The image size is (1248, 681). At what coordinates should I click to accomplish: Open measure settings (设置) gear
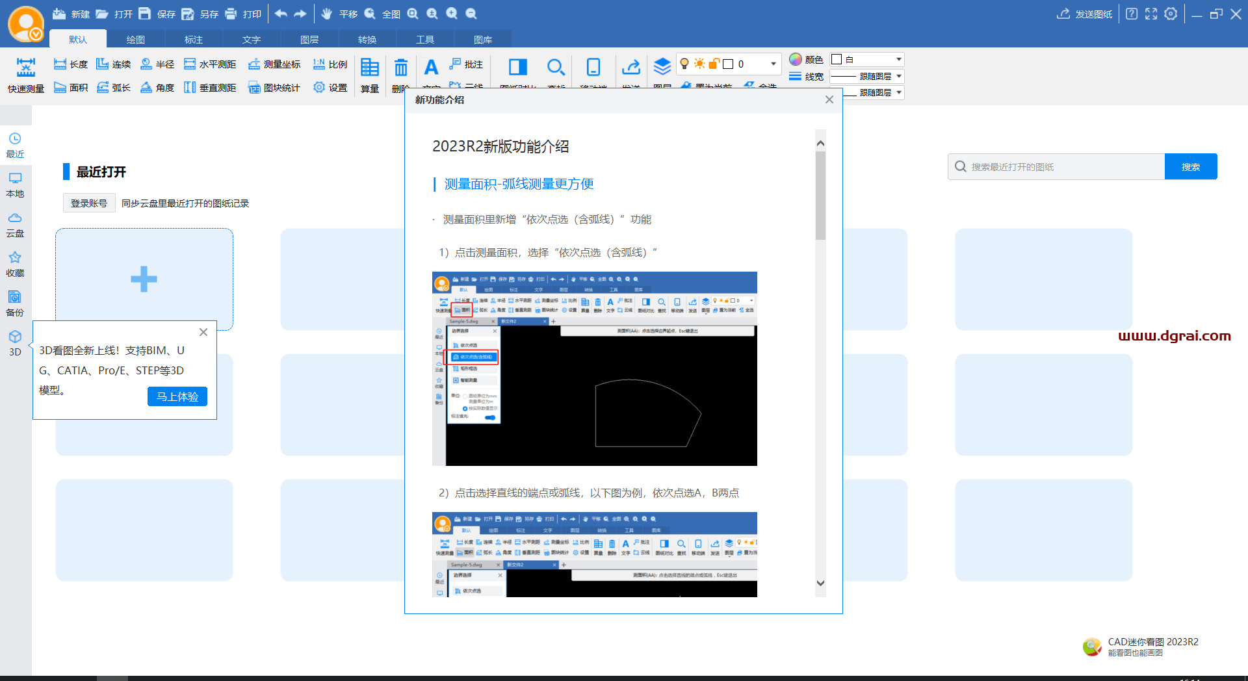pos(330,87)
